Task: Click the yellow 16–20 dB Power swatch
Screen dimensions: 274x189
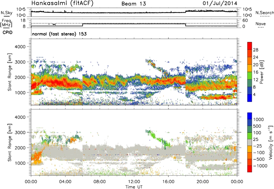Action: pyautogui.click(x=250, y=68)
